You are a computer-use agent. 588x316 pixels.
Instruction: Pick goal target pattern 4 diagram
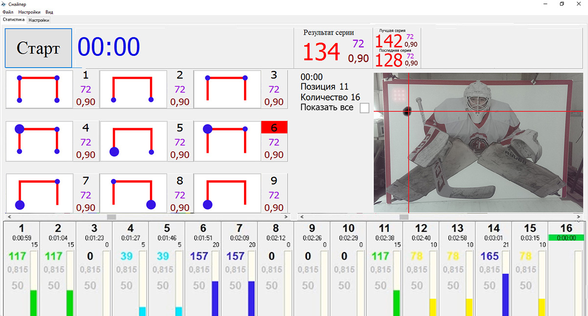pos(39,142)
